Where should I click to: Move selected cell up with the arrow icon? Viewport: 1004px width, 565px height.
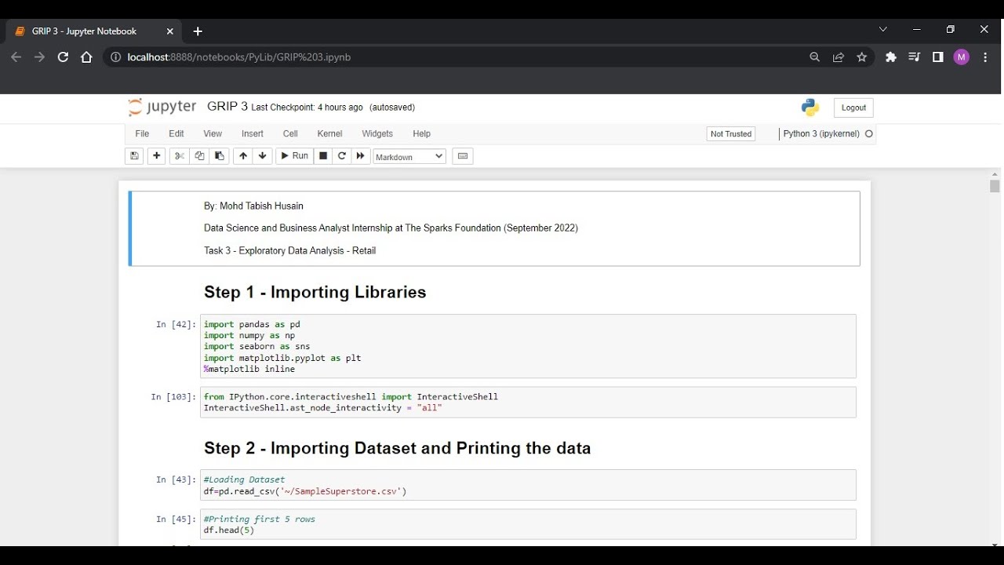243,156
